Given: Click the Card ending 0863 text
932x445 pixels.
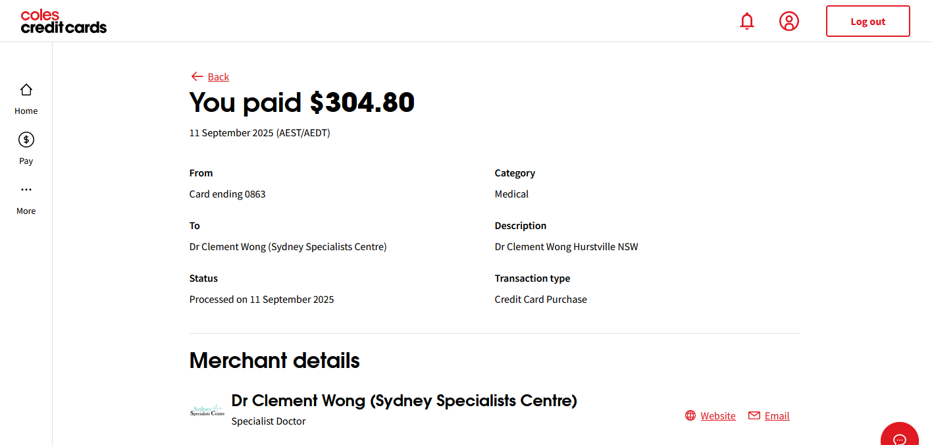Looking at the screenshot, I should (x=227, y=194).
